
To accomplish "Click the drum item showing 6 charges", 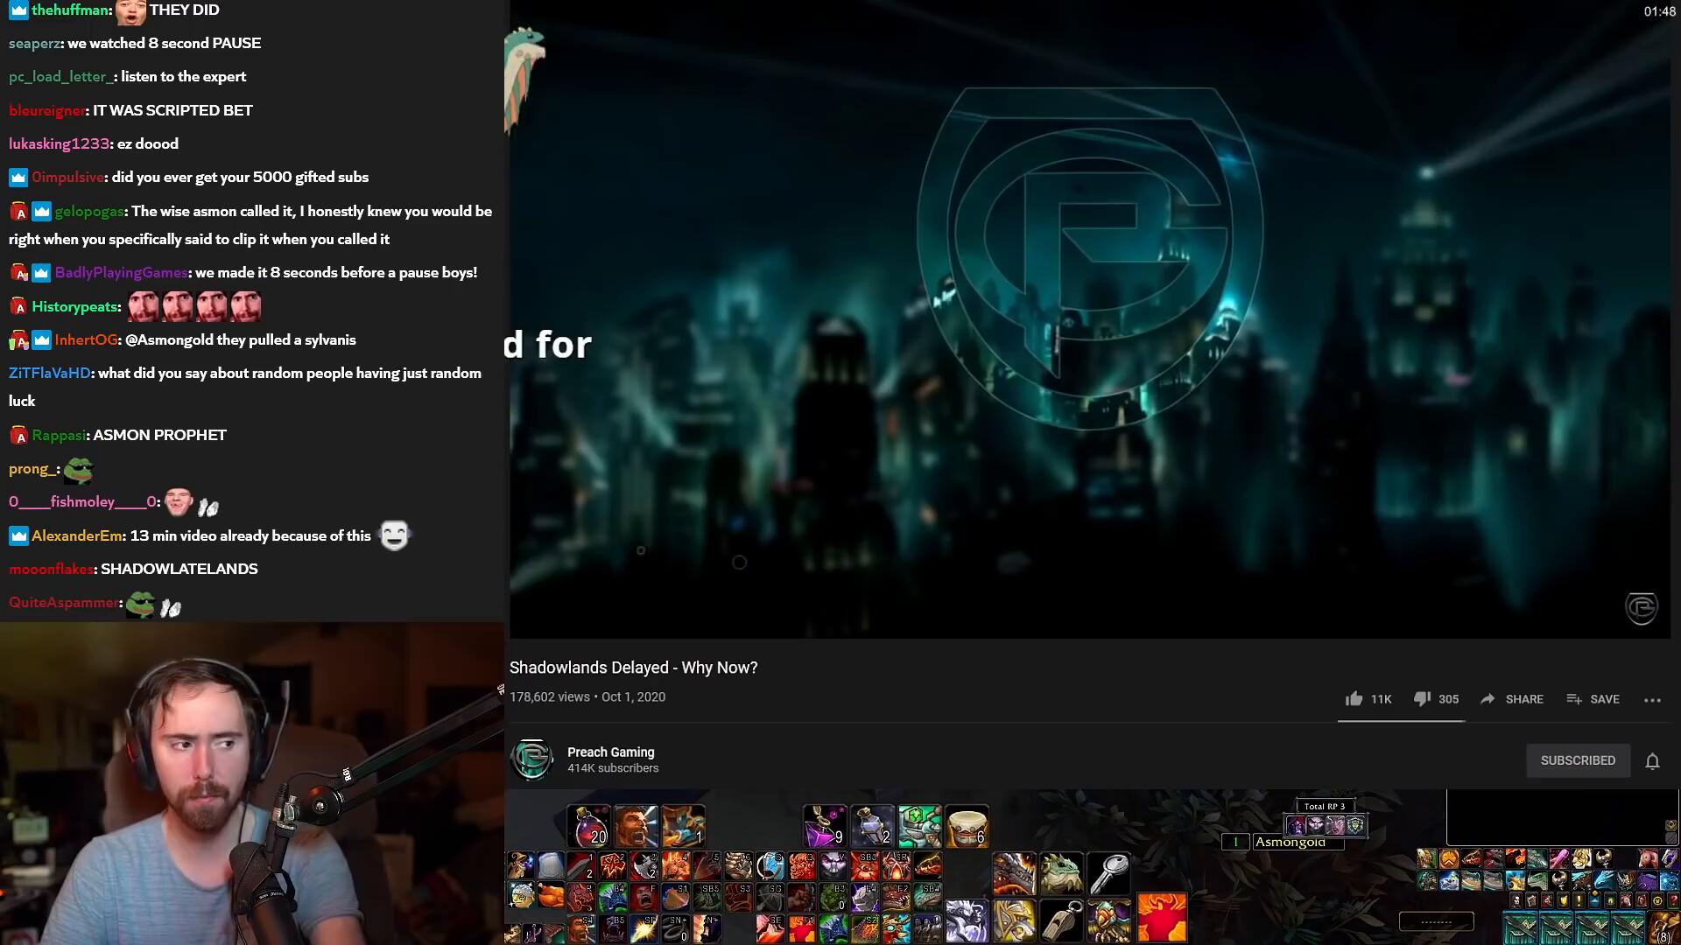I will point(967,825).
